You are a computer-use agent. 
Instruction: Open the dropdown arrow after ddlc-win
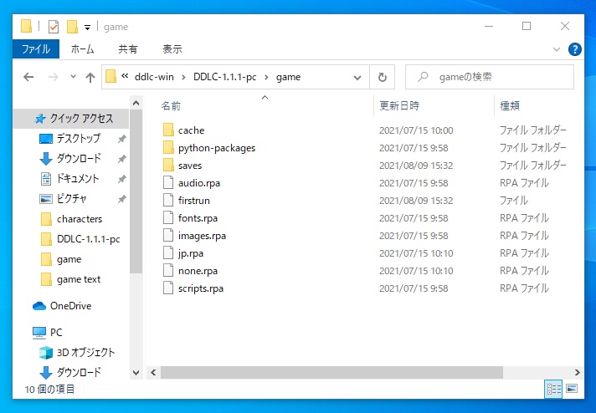pyautogui.click(x=183, y=78)
